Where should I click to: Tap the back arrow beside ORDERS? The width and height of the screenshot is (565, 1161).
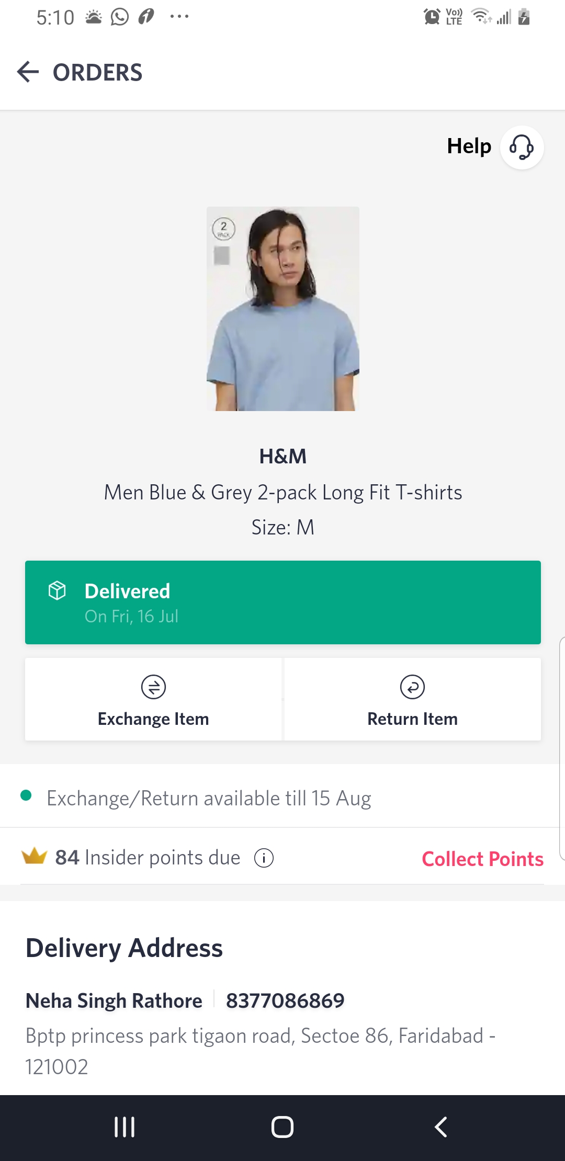(x=28, y=72)
